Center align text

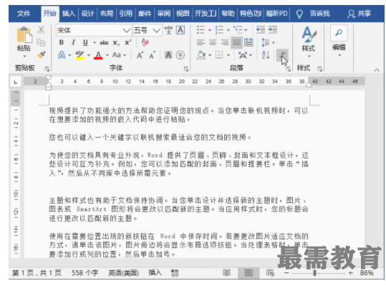tap(213, 42)
